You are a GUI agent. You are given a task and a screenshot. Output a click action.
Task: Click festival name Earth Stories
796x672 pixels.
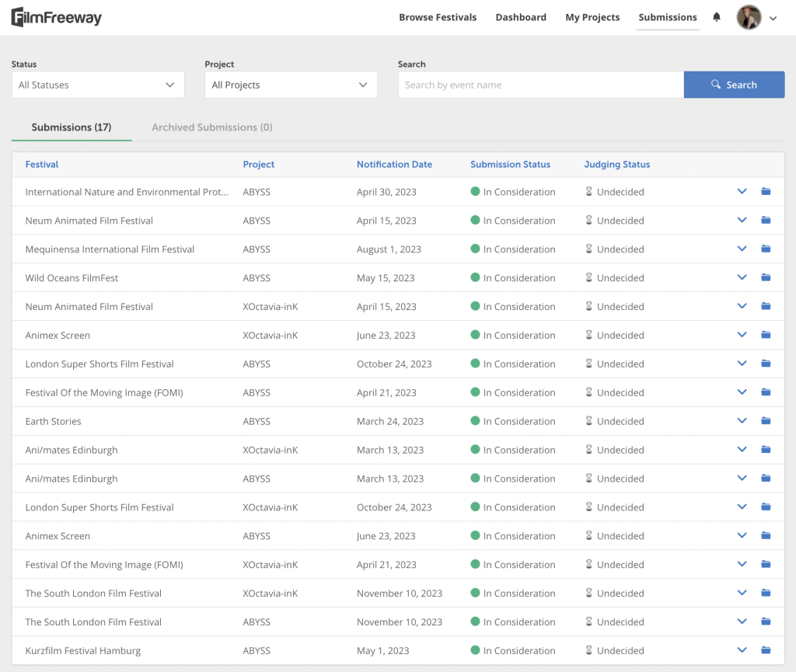[54, 422]
